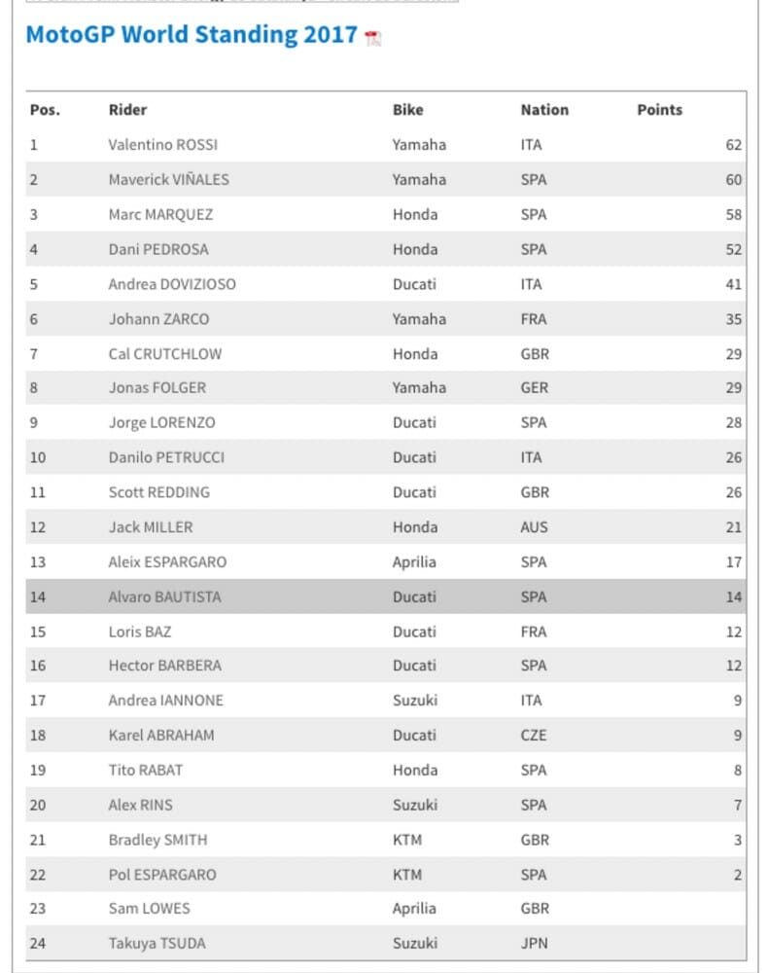Click the Andrea DOVIZIOSO name
The height and width of the screenshot is (973, 768).
pyautogui.click(x=172, y=284)
